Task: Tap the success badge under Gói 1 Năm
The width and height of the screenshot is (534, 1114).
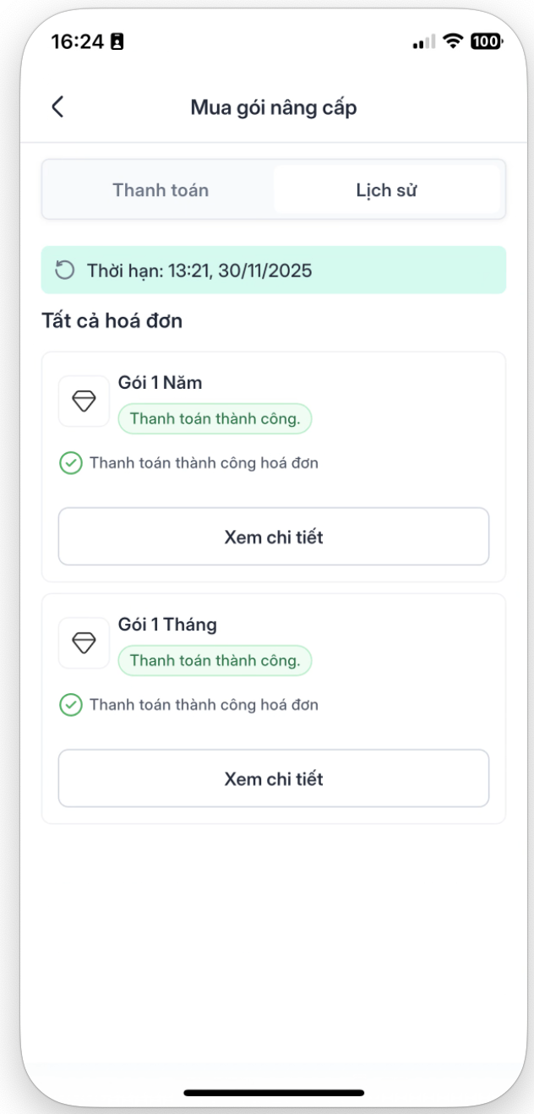Action: [x=215, y=419]
